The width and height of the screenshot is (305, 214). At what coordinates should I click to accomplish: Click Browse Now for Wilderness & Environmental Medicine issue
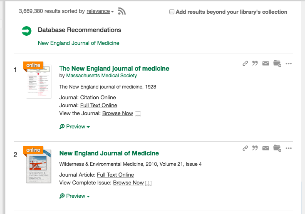(128, 183)
